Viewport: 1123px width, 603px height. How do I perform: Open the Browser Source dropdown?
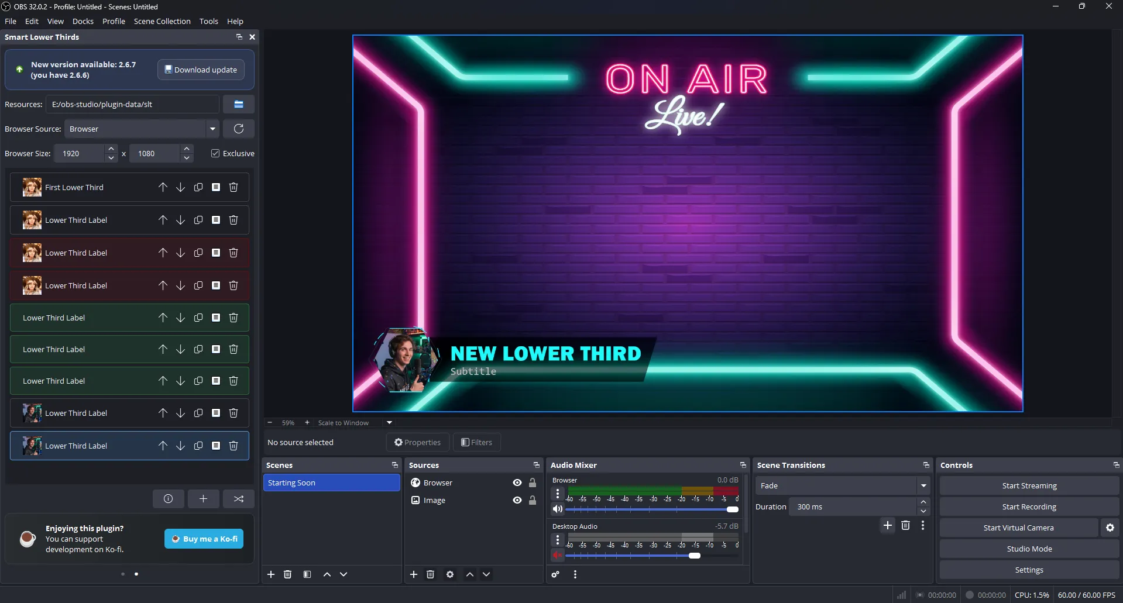[212, 129]
